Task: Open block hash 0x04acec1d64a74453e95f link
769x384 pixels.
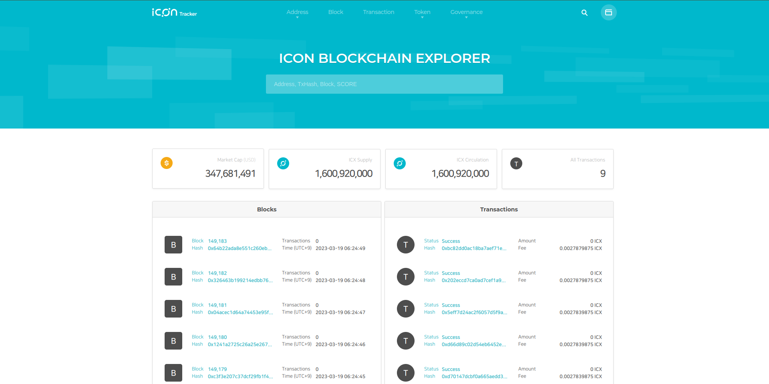Action: 240,312
